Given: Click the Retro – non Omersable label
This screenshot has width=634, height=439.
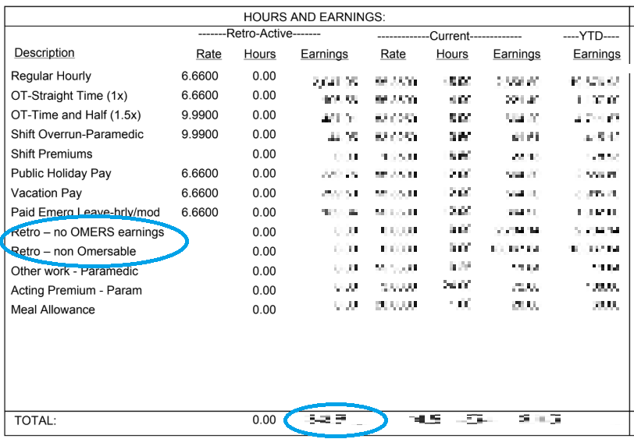Looking at the screenshot, I should pyautogui.click(x=73, y=252).
